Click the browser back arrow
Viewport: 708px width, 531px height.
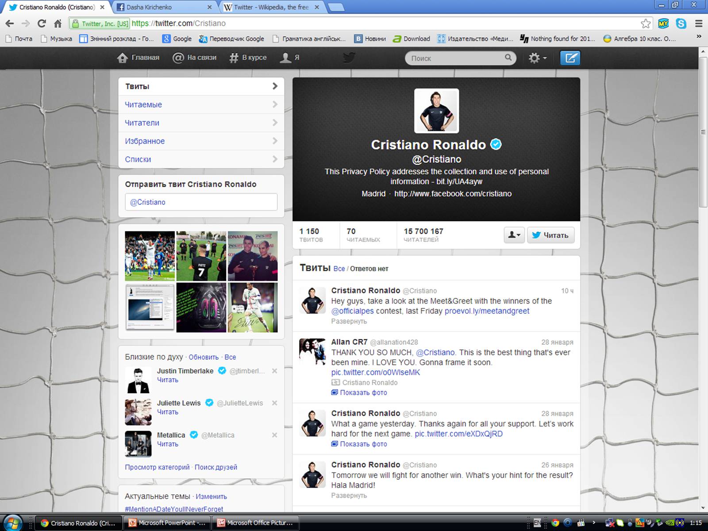10,23
